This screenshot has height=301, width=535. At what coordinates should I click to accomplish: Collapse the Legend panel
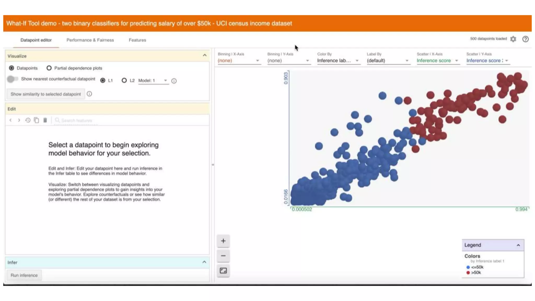point(518,245)
